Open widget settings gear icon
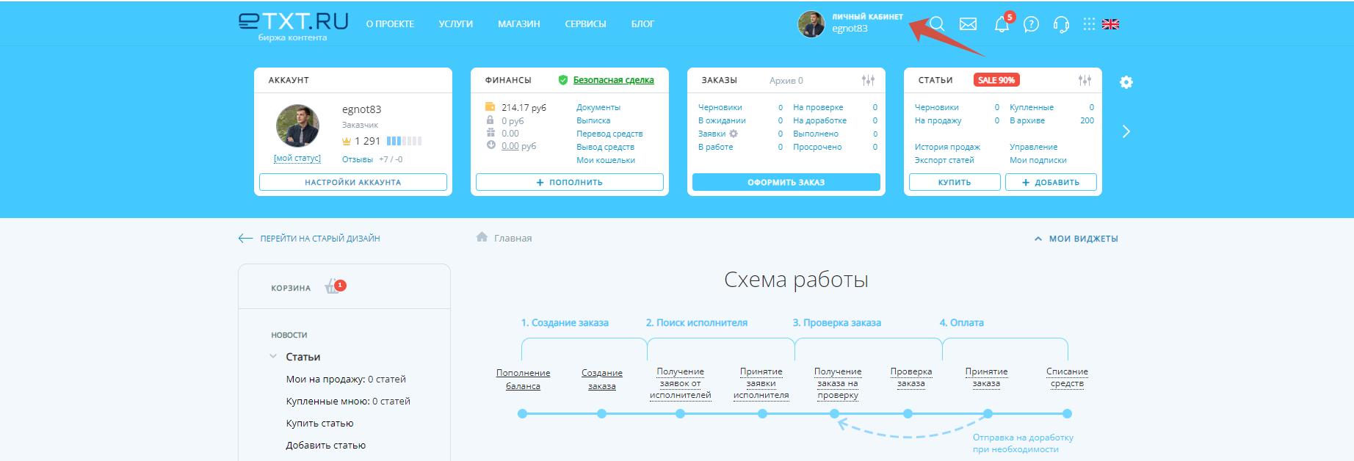 1126,82
